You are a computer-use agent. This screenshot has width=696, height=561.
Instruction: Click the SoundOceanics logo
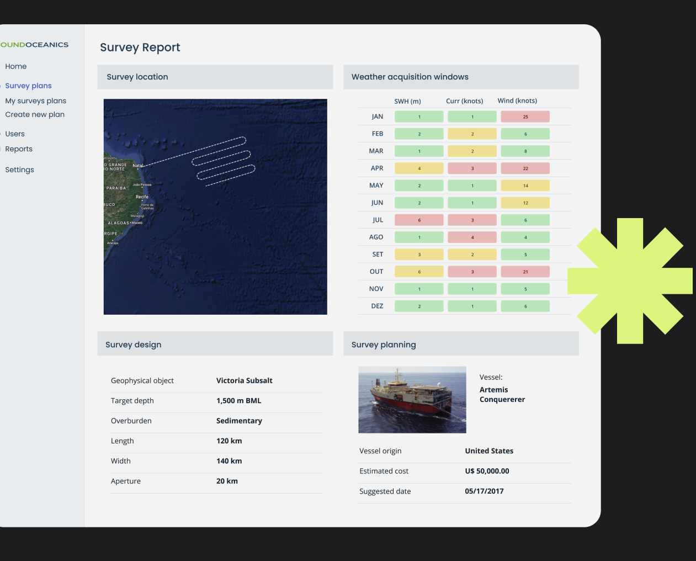pos(34,45)
